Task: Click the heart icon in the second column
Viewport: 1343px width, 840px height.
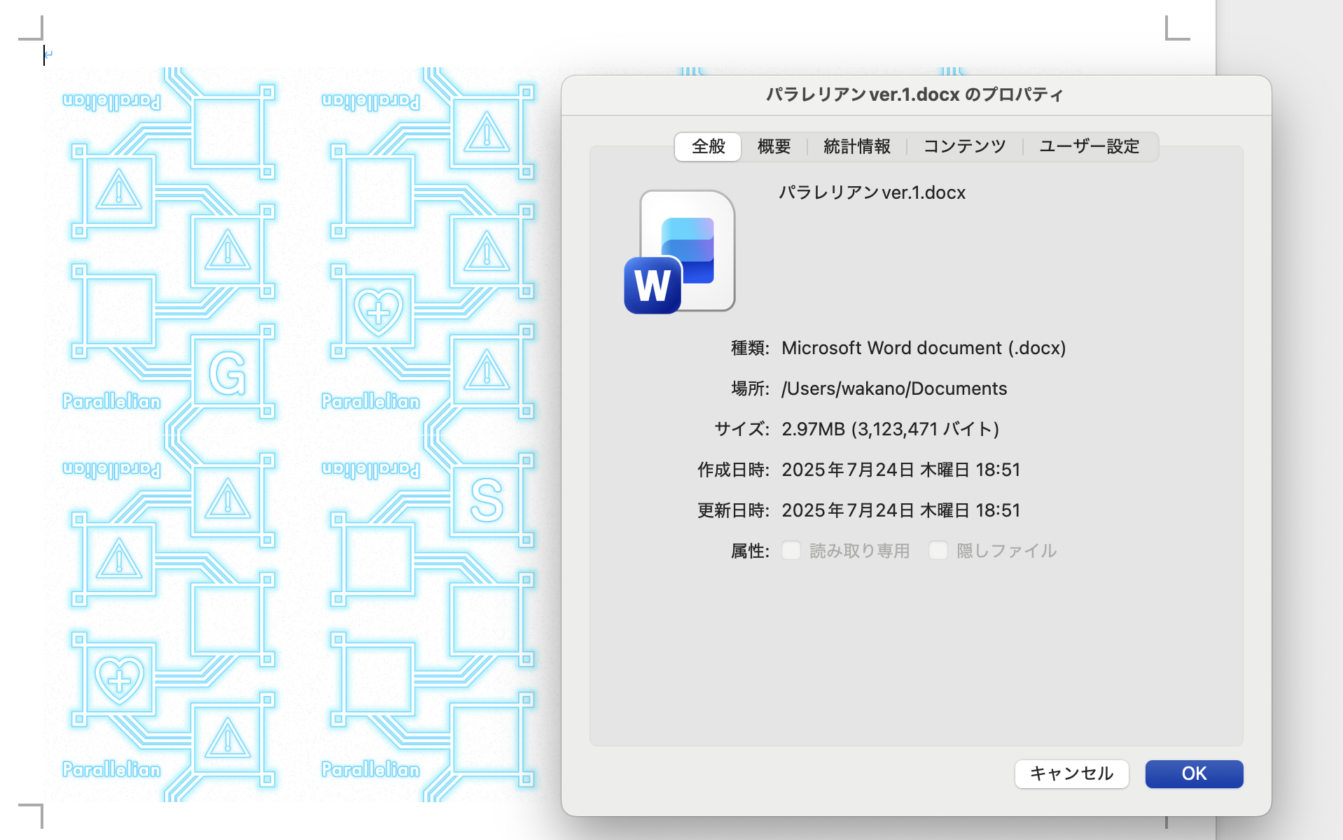Action: point(378,310)
